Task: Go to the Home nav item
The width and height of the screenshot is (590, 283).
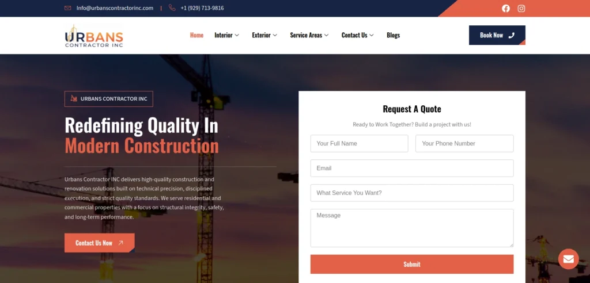Action: pyautogui.click(x=196, y=35)
